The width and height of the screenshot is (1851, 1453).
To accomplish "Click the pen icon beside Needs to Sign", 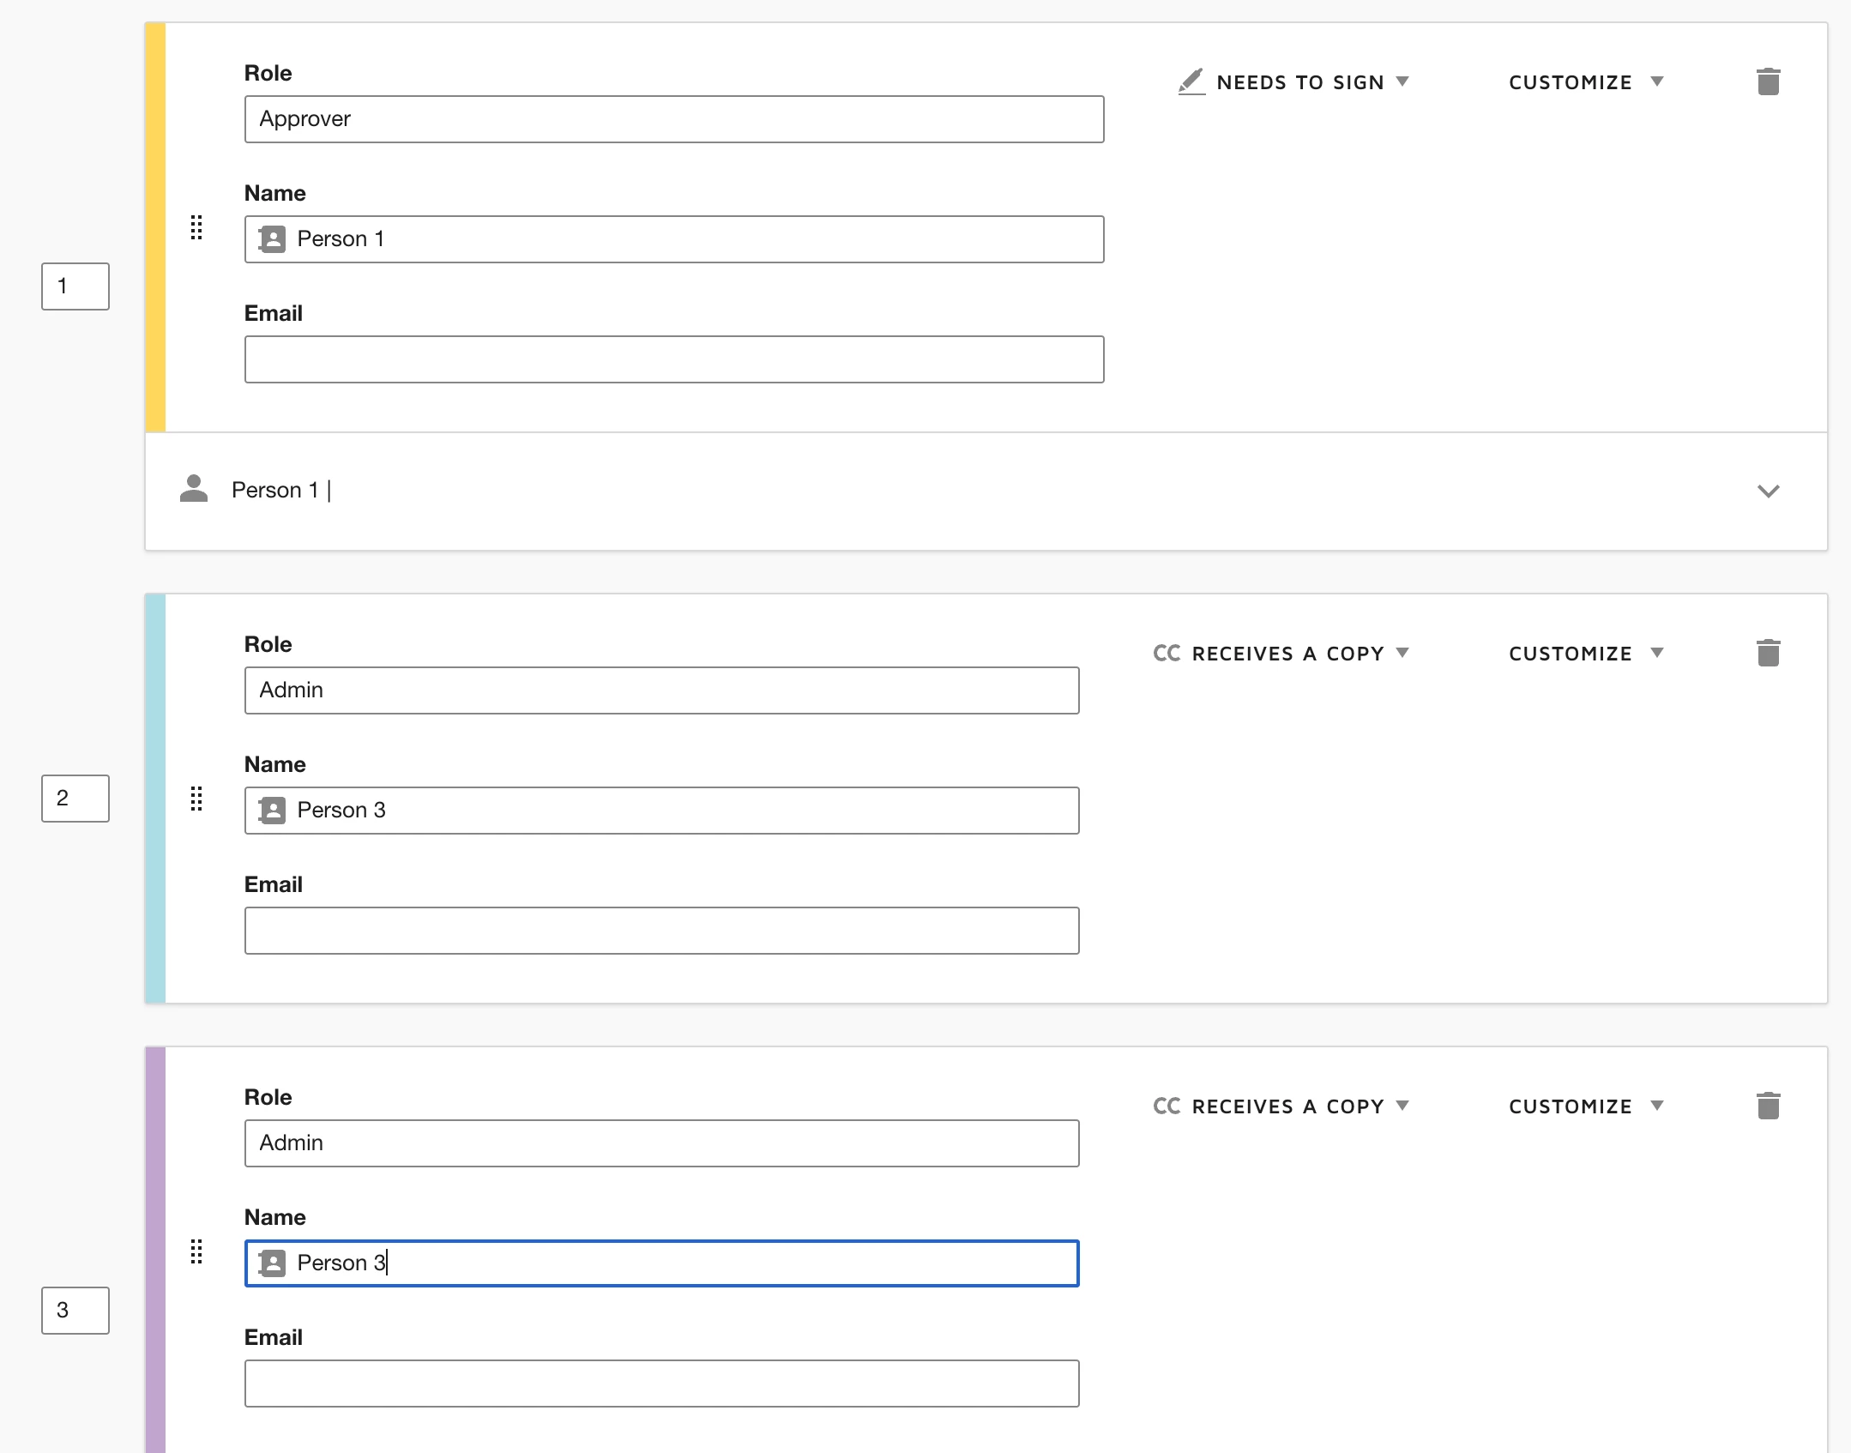I will click(x=1191, y=82).
